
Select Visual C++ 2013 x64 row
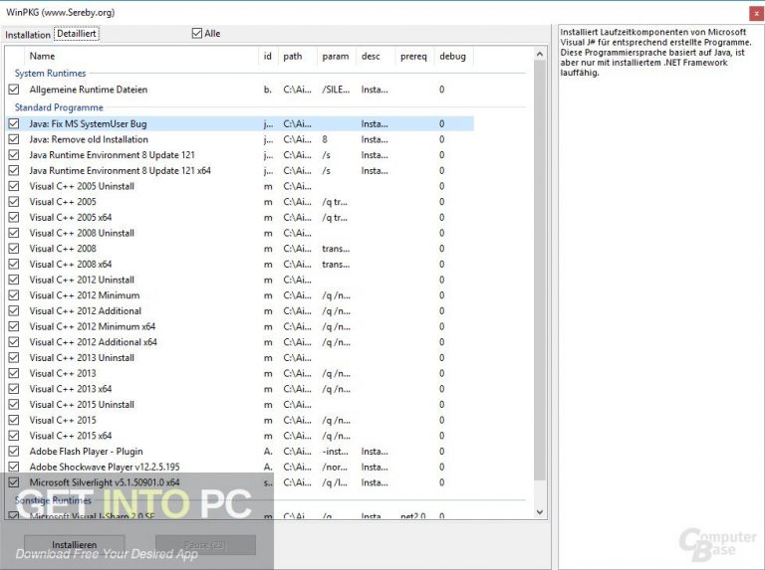tap(239, 389)
